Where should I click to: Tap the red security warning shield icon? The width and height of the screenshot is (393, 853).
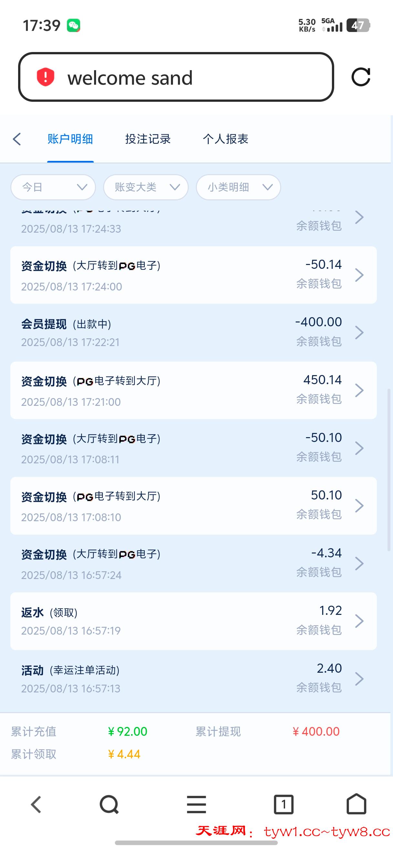(45, 77)
